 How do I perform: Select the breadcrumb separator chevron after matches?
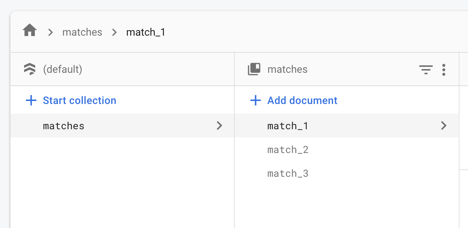[114, 32]
